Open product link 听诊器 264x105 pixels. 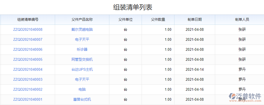click(x=82, y=50)
